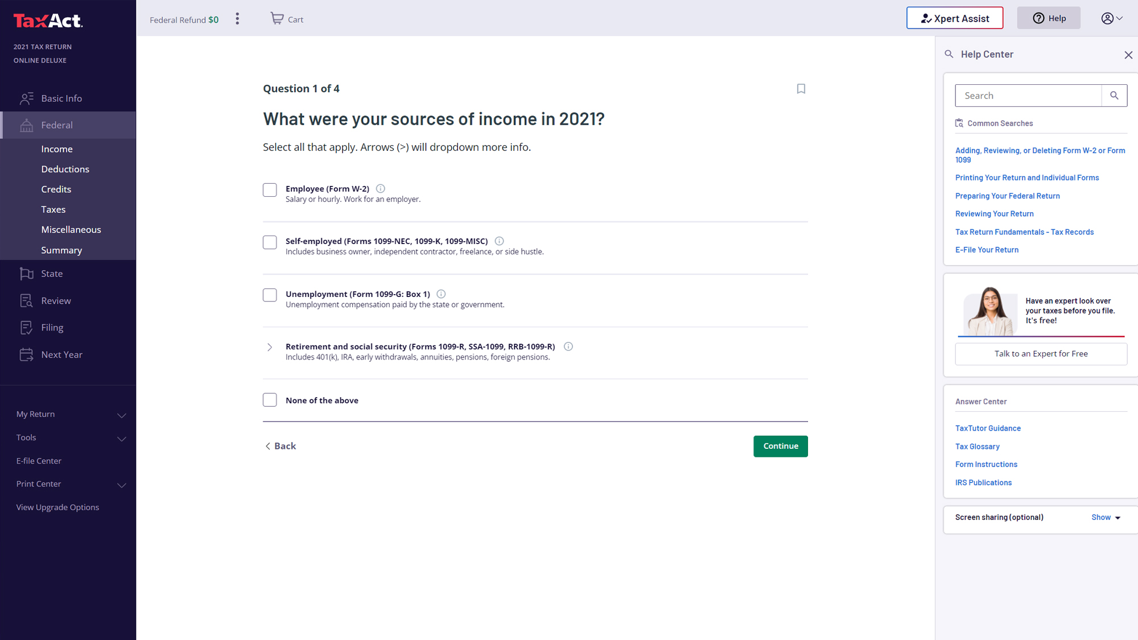Click the Continue button
Screen dimensions: 1138x640
pos(781,445)
